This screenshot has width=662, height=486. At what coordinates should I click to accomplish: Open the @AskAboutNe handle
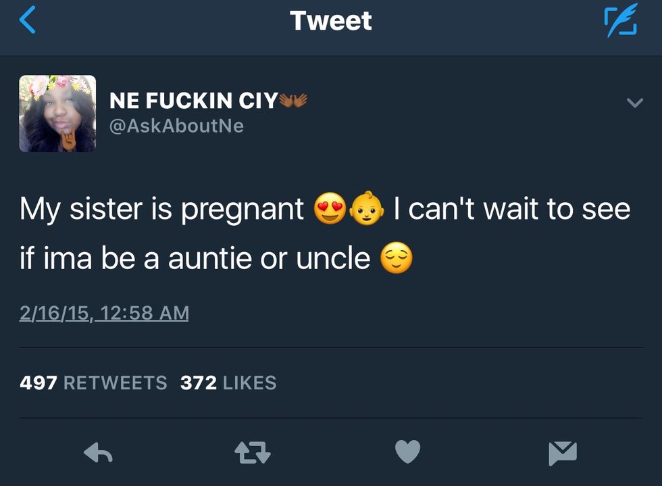[x=176, y=126]
